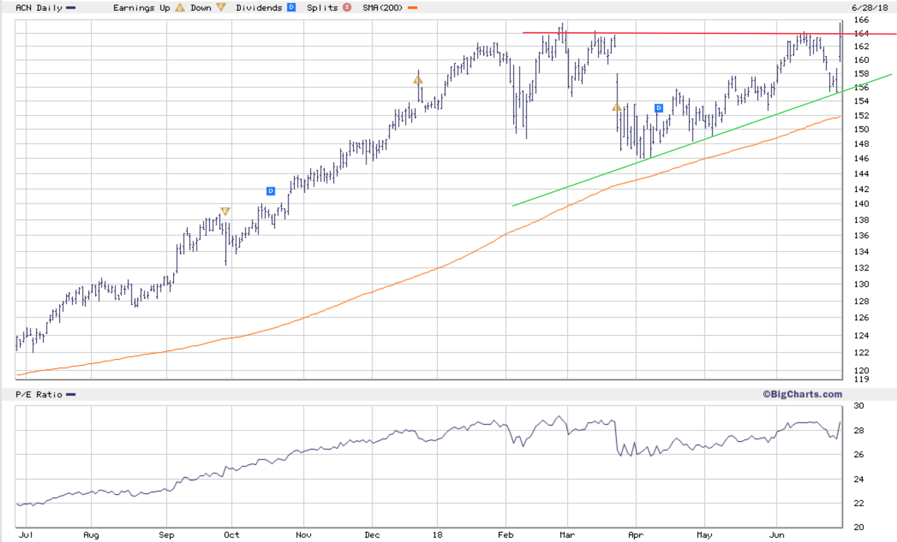This screenshot has width=897, height=542.
Task: Click the P/E Ratio panel title
Action: [39, 395]
